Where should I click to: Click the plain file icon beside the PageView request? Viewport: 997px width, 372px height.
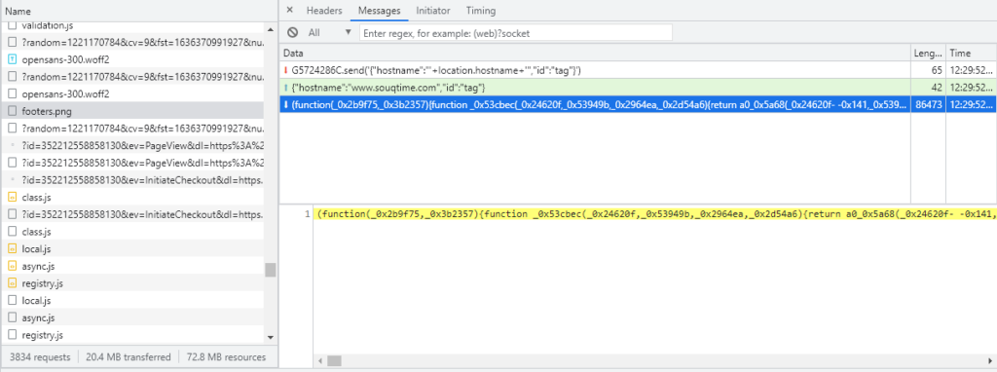point(12,163)
